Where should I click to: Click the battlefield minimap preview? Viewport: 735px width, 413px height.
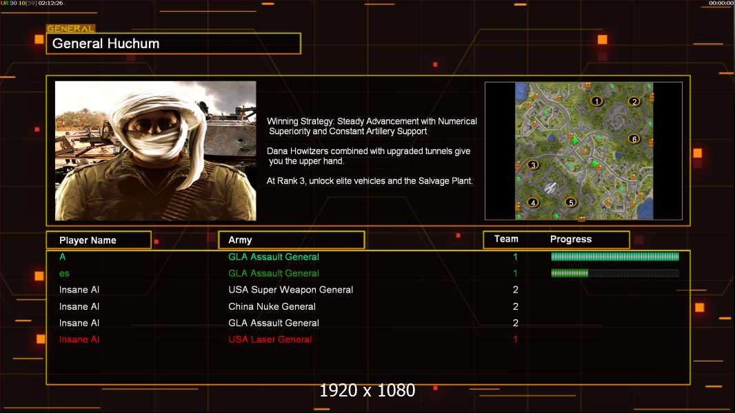pos(583,151)
